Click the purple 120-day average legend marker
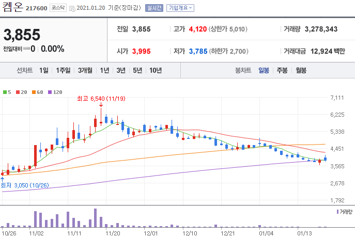 50,92
